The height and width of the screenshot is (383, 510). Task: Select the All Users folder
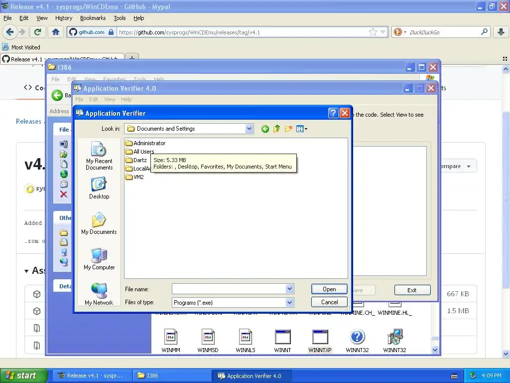140,152
